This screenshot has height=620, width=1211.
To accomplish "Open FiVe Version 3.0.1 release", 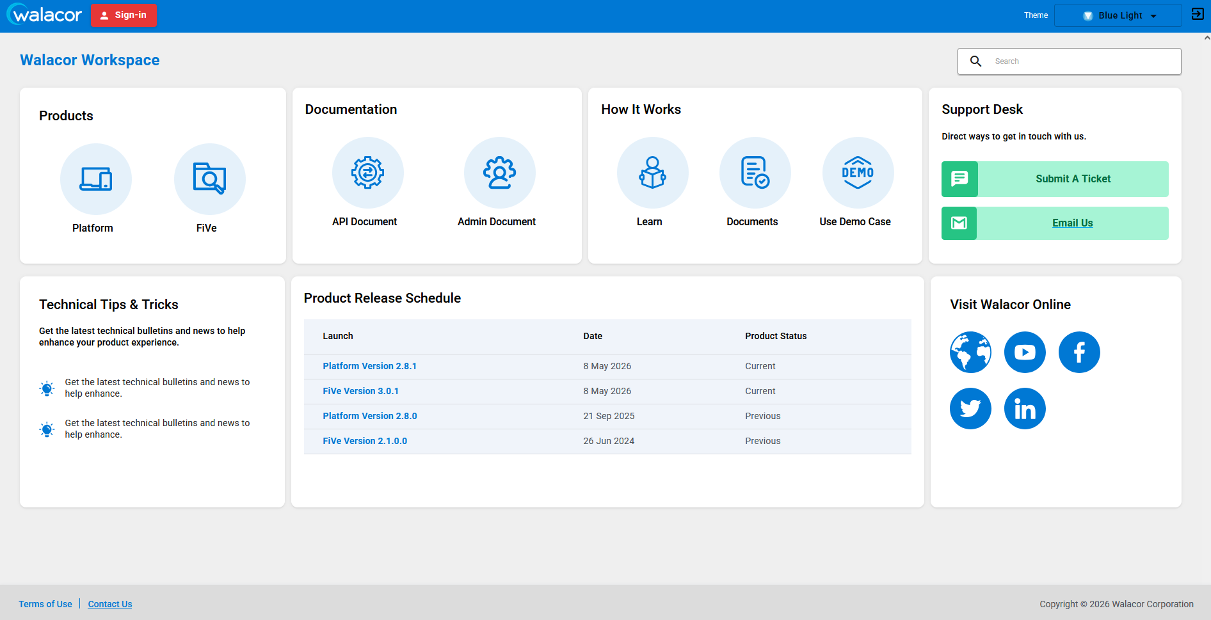I will click(x=361, y=392).
